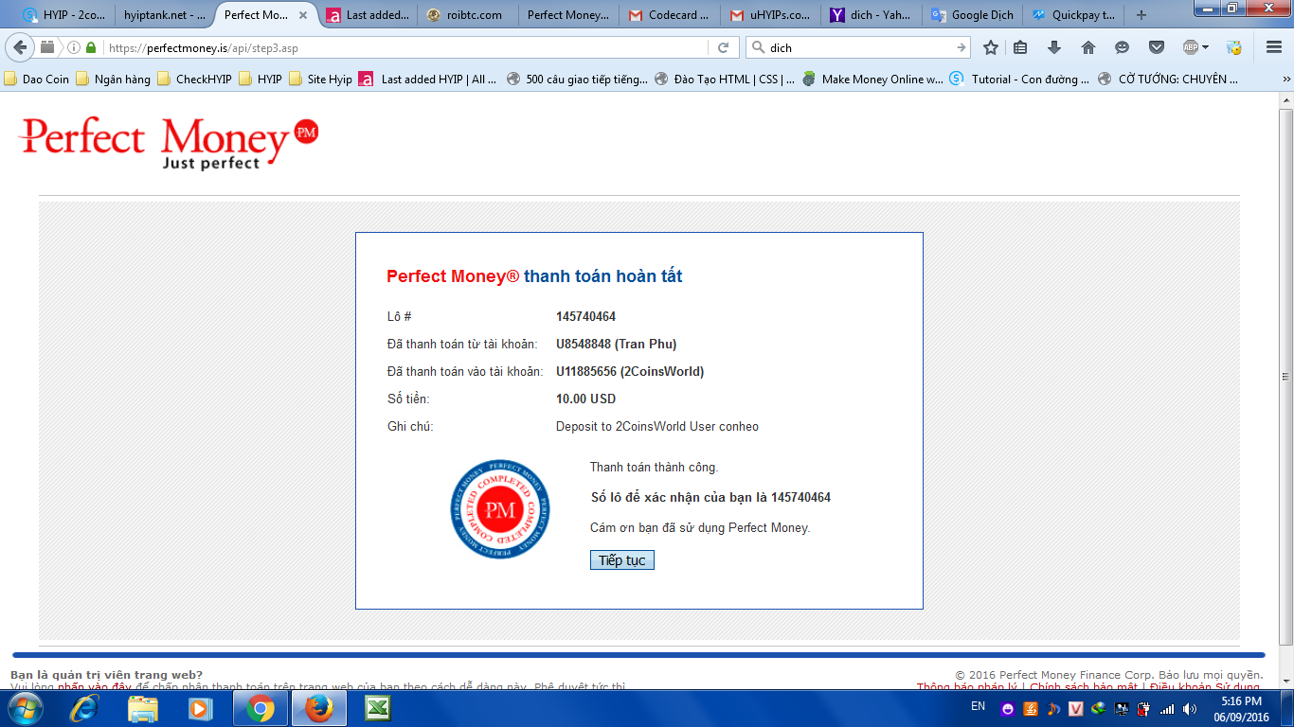The height and width of the screenshot is (727, 1294).
Task: Open Windows Explorer from the taskbar
Action: pyautogui.click(x=143, y=708)
